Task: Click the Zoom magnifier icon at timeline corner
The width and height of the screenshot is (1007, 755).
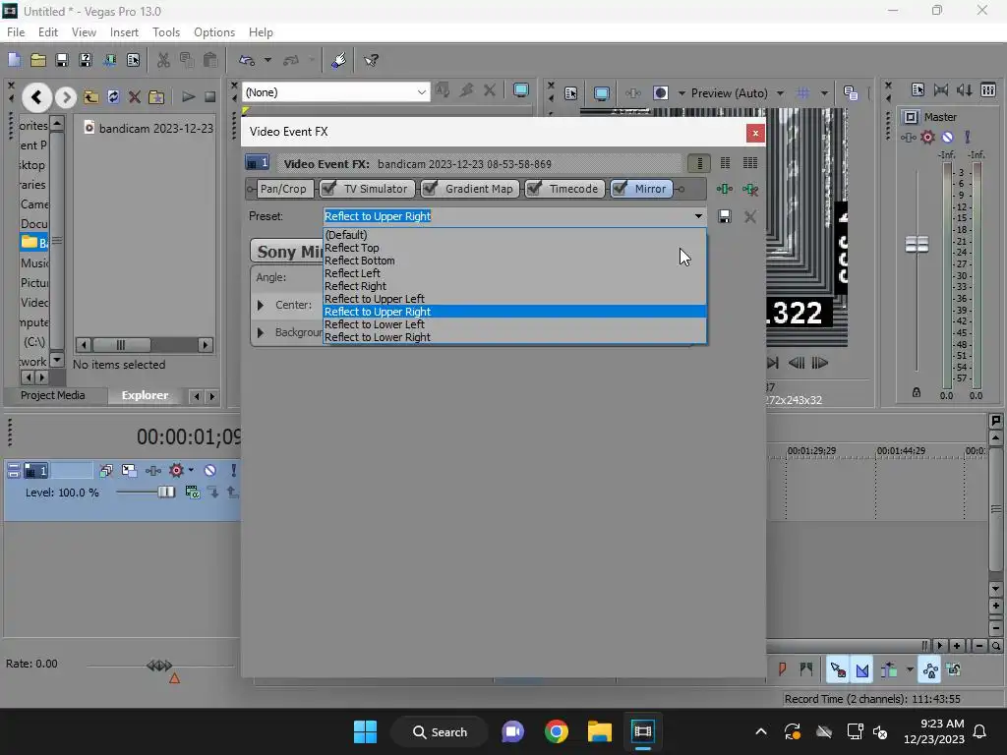Action: click(995, 646)
